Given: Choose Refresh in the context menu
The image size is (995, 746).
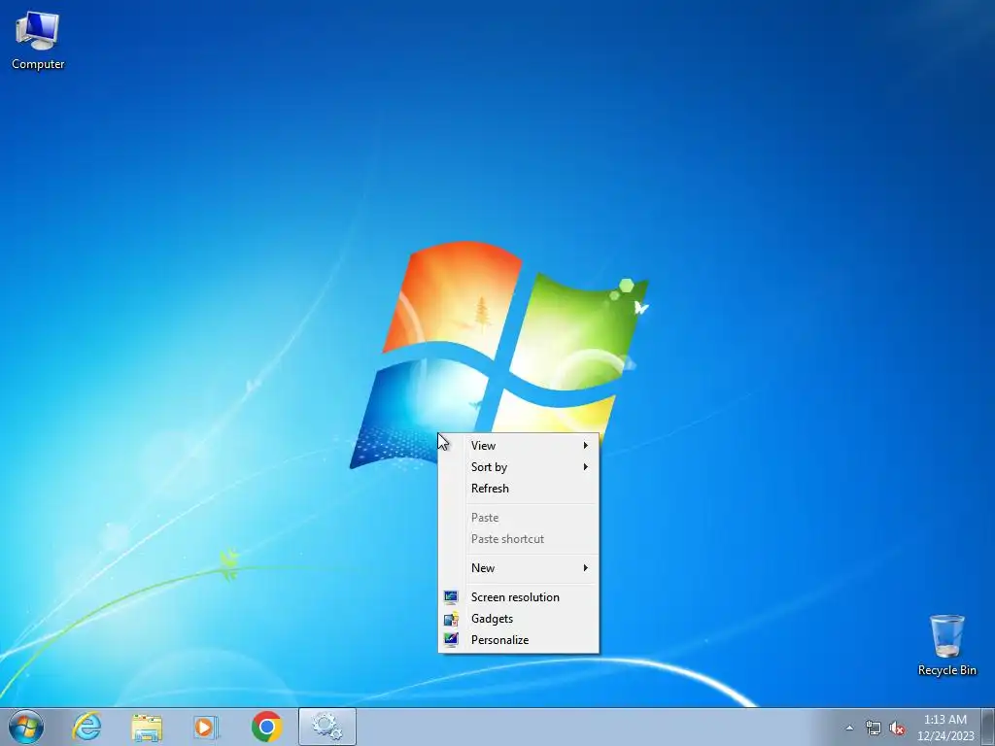Looking at the screenshot, I should pos(519,489).
